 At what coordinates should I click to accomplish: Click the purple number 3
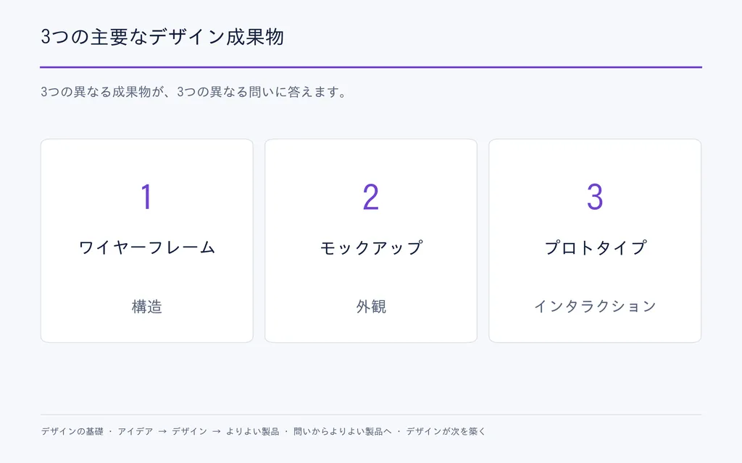coord(595,197)
